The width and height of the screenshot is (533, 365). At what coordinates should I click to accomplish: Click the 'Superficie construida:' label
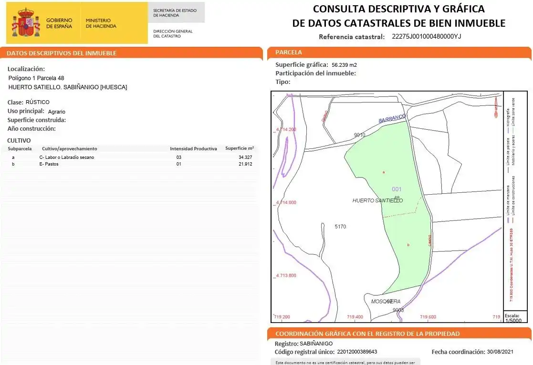37,120
